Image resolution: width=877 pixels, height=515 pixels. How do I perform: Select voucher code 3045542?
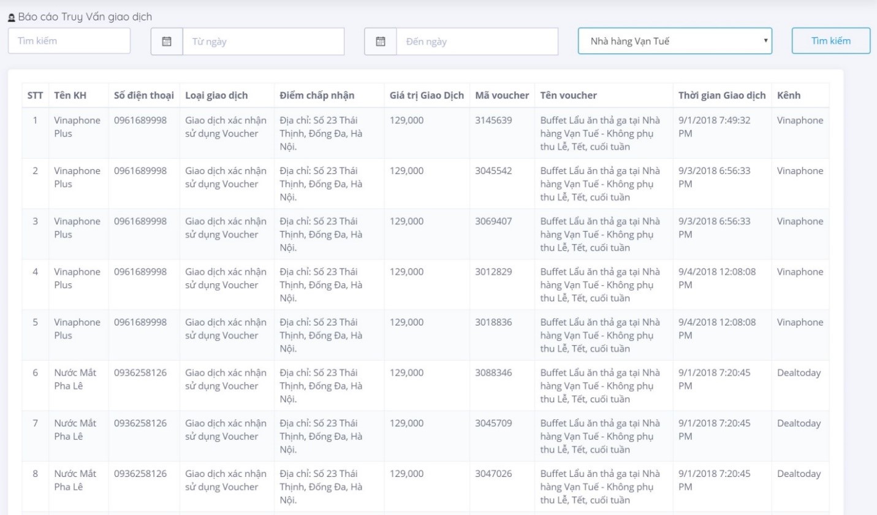pos(493,170)
